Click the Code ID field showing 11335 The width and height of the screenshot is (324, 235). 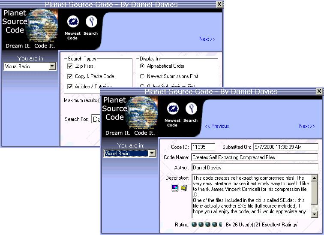click(203, 147)
